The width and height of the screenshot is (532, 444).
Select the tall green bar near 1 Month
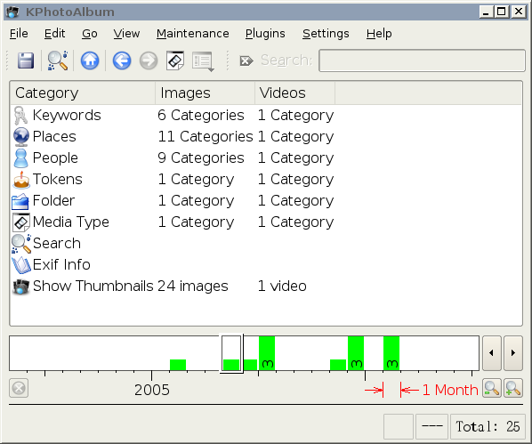(x=391, y=353)
